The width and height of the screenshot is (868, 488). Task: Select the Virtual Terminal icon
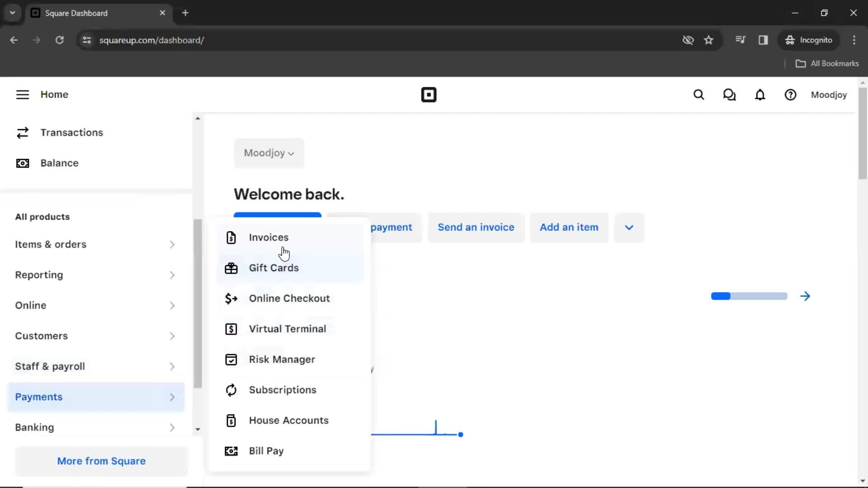(x=231, y=329)
